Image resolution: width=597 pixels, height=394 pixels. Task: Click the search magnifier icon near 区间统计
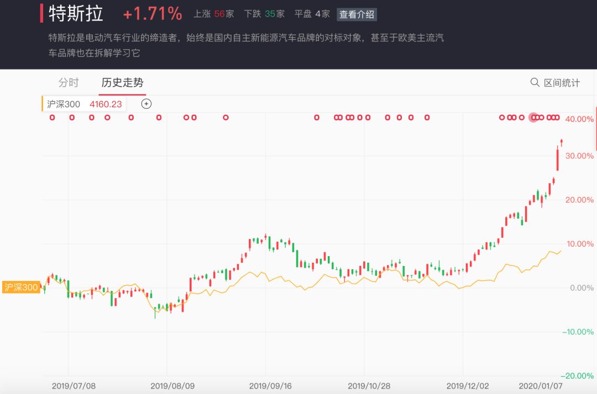pos(535,82)
